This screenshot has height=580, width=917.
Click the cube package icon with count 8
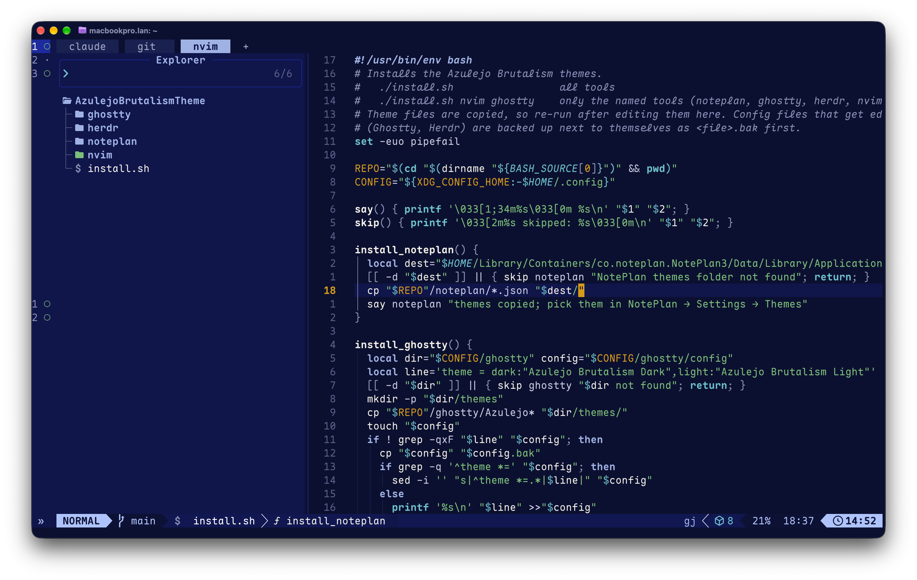(719, 521)
